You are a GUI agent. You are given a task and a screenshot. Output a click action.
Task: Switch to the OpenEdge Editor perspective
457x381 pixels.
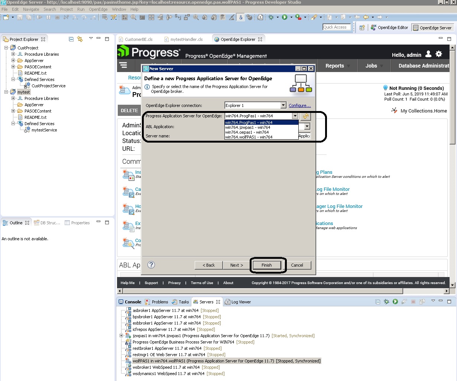point(389,27)
